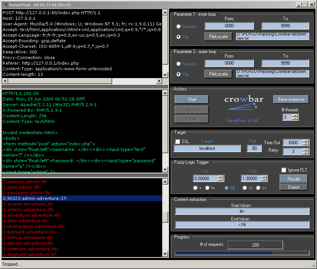Click the Base response button
This screenshot has height=269, width=317.
tap(291, 99)
